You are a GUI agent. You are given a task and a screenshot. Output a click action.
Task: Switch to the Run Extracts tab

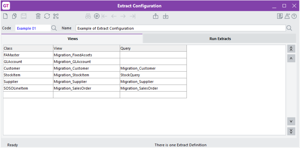click(220, 39)
